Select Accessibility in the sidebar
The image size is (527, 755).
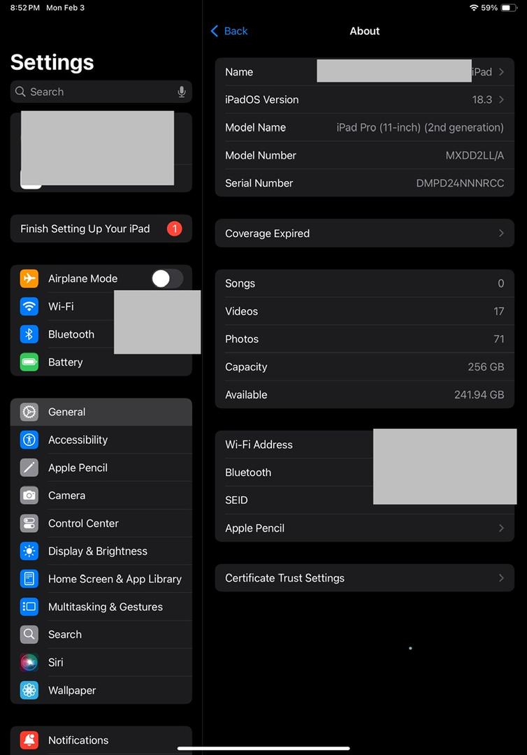click(101, 440)
